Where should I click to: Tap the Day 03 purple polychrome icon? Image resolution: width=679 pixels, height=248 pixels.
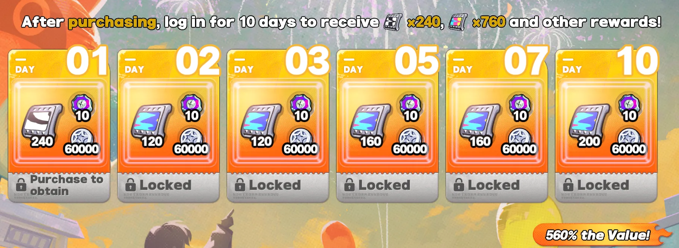click(301, 104)
